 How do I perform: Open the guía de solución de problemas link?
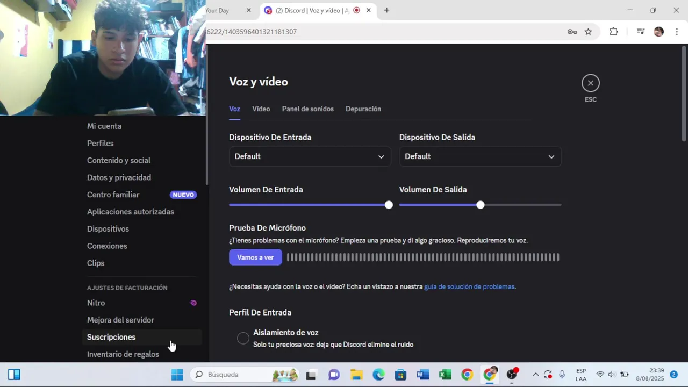[469, 287]
